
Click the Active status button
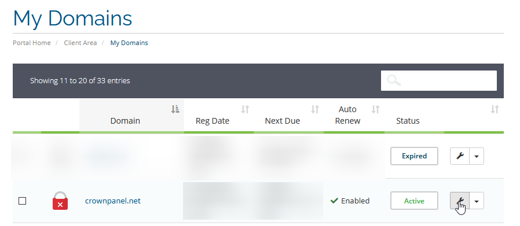pos(414,201)
